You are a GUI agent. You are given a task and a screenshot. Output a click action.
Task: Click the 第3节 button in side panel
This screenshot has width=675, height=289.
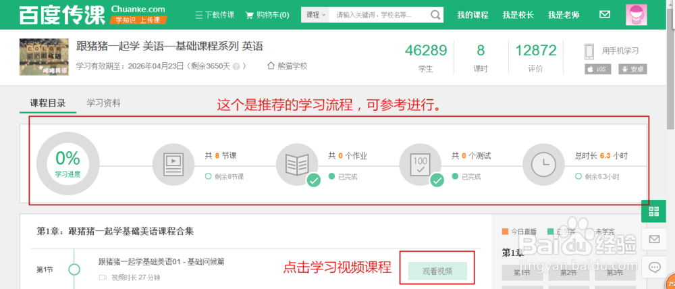[615, 273]
